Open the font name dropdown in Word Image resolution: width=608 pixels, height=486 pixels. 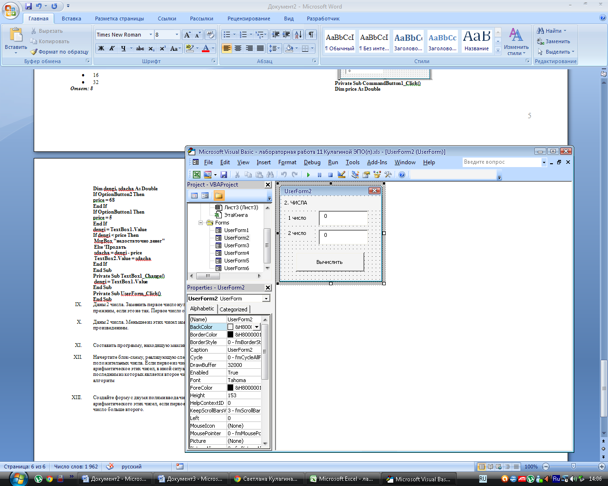point(151,35)
